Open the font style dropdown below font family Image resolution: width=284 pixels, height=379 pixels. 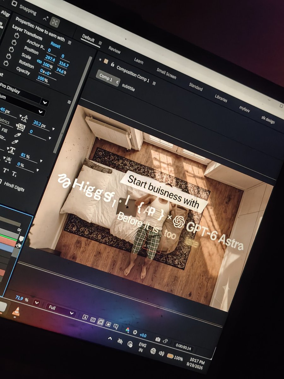click(x=40, y=112)
